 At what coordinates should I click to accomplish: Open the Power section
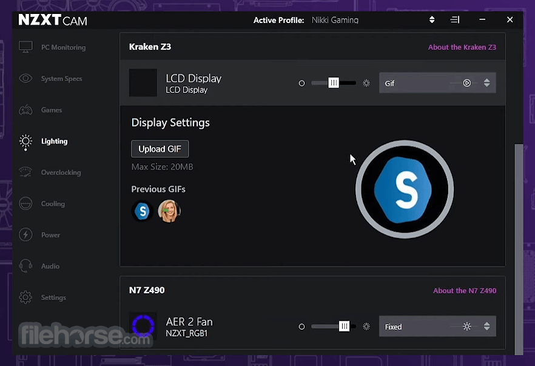coord(50,235)
